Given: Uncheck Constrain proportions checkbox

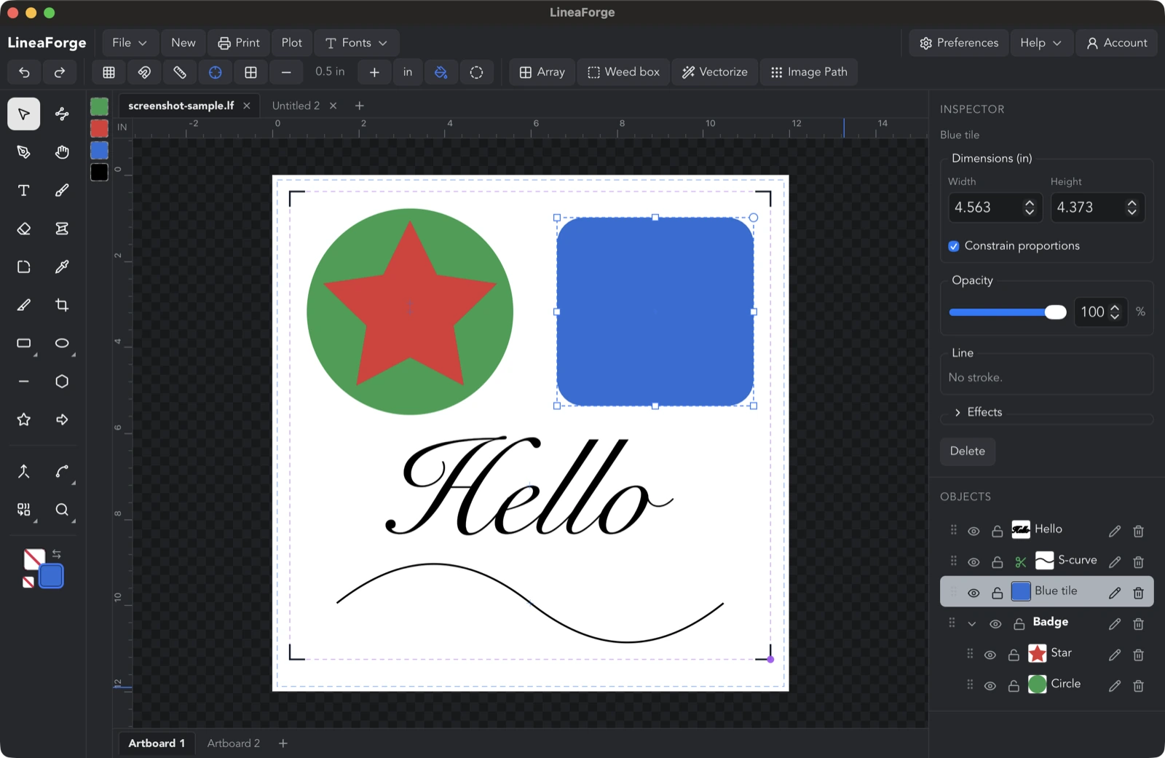Looking at the screenshot, I should pyautogui.click(x=954, y=246).
